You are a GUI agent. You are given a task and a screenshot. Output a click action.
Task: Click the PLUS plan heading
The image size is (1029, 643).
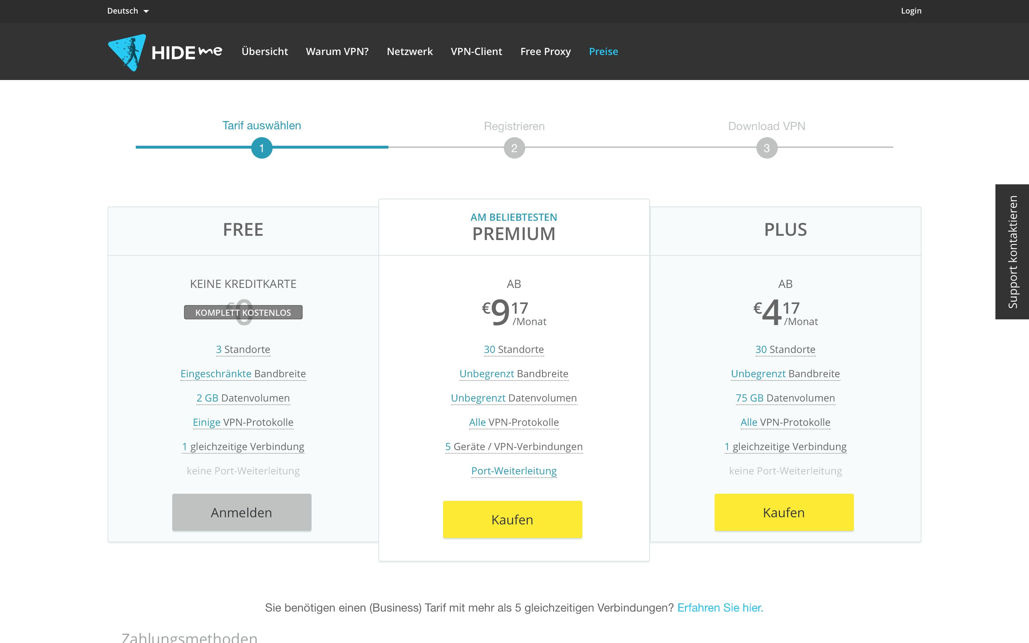785,230
